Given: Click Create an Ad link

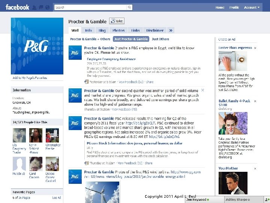Looking at the screenshot, I should [227, 39].
